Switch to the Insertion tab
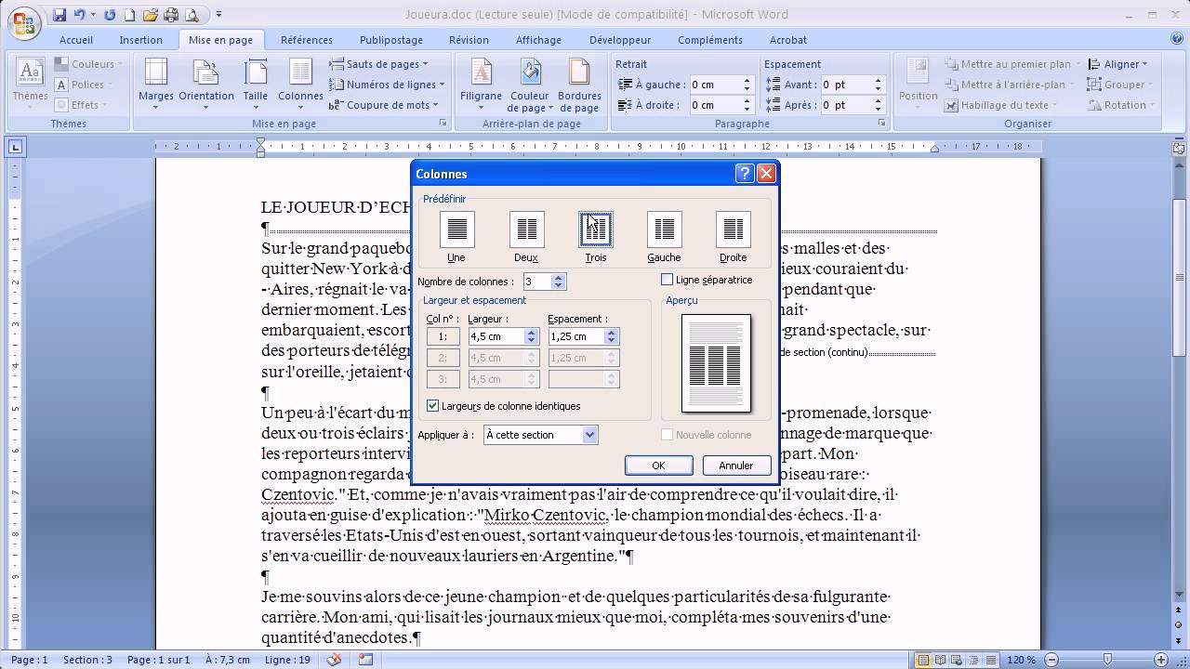Image resolution: width=1190 pixels, height=669 pixels. tap(141, 40)
